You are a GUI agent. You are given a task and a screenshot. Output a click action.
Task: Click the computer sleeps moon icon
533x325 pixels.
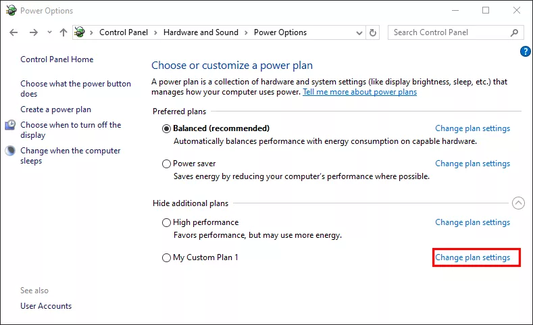10,151
